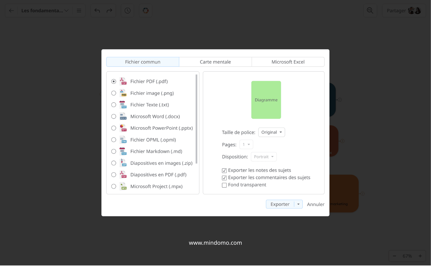Click the Microsoft Word DOCX icon
The height and width of the screenshot is (266, 431).
pos(123,116)
